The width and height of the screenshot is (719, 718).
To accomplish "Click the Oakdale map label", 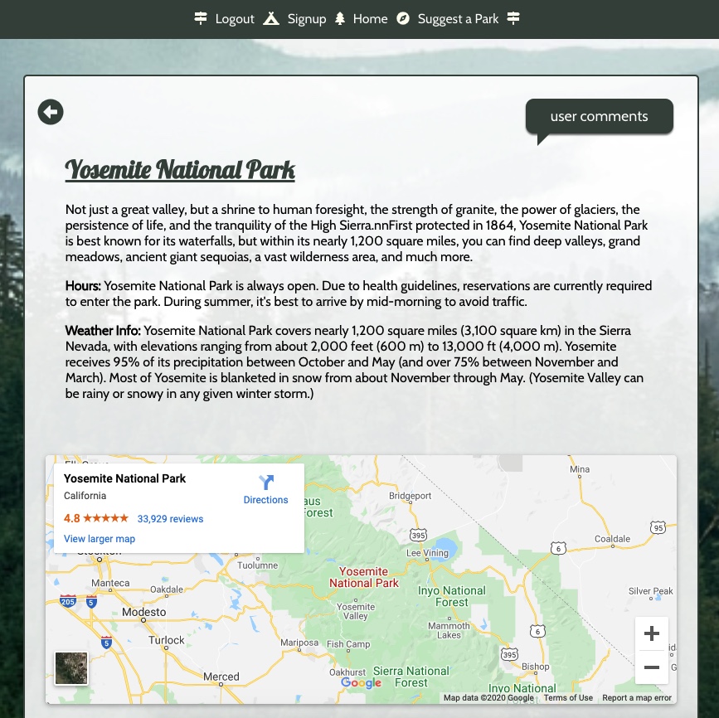I will 167,589.
